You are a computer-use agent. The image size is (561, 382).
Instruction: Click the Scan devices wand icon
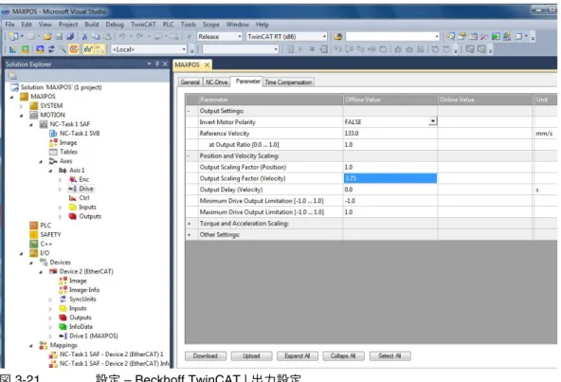(63, 49)
